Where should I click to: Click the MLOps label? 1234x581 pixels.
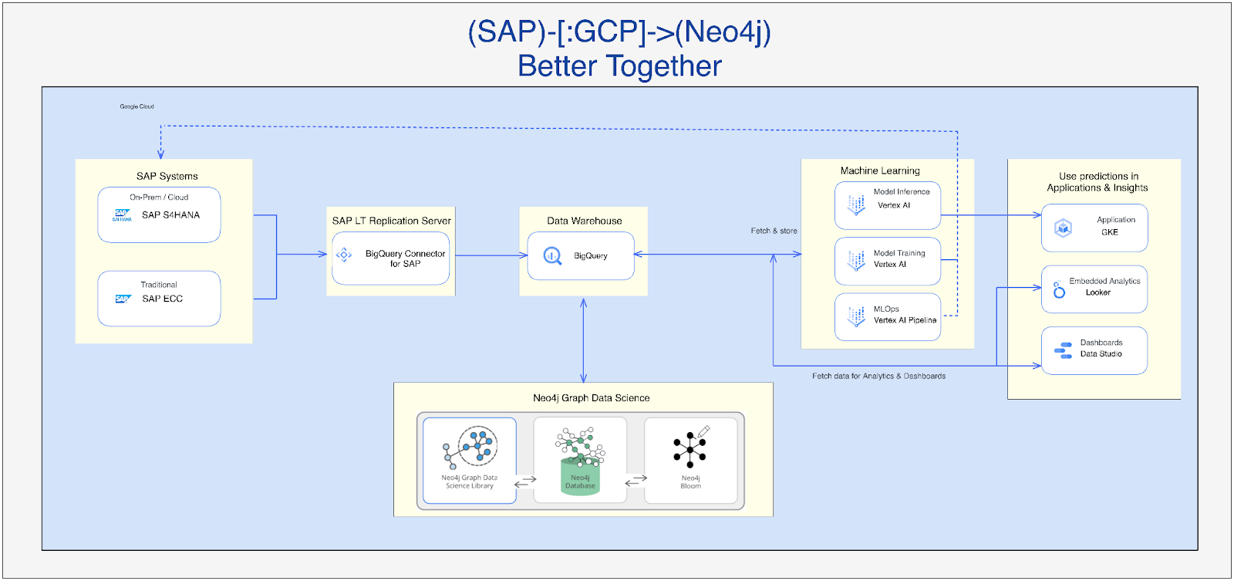click(x=886, y=309)
